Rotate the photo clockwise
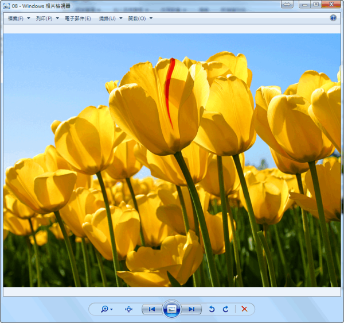 [x=225, y=309]
